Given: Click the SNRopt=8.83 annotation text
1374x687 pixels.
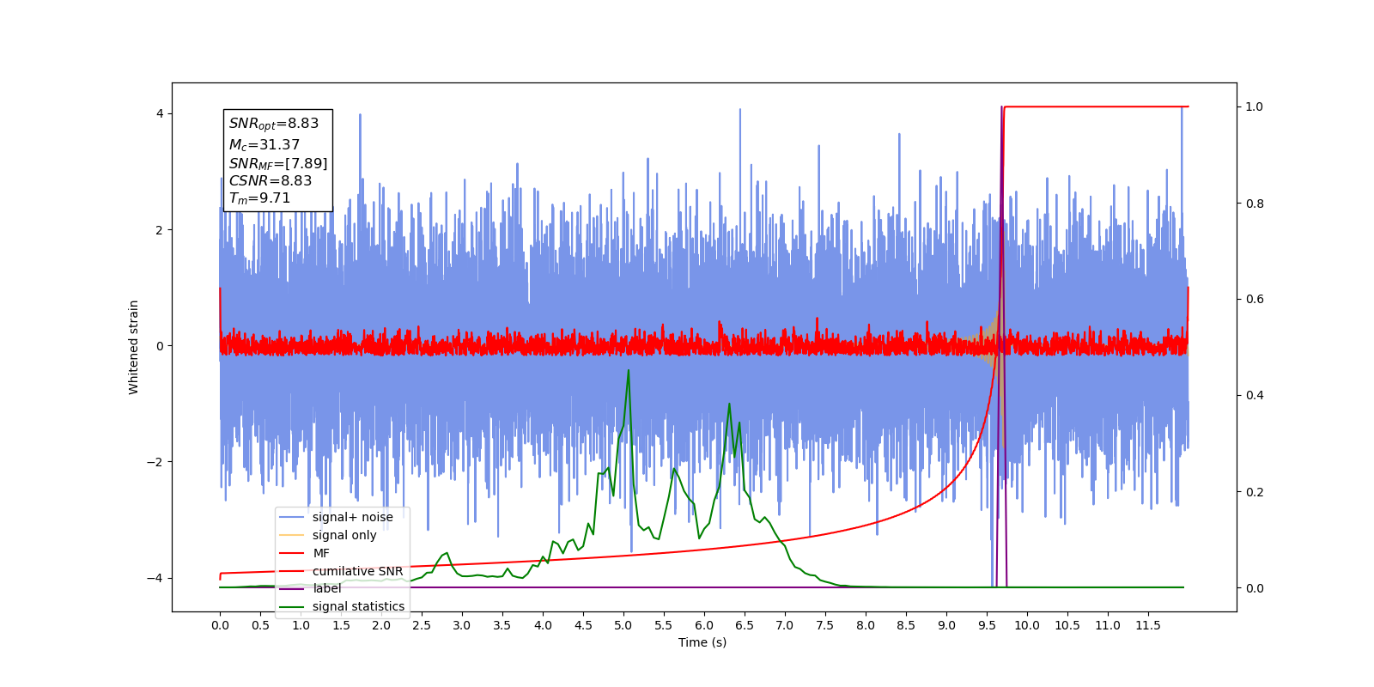Looking at the screenshot, I should pyautogui.click(x=273, y=124).
